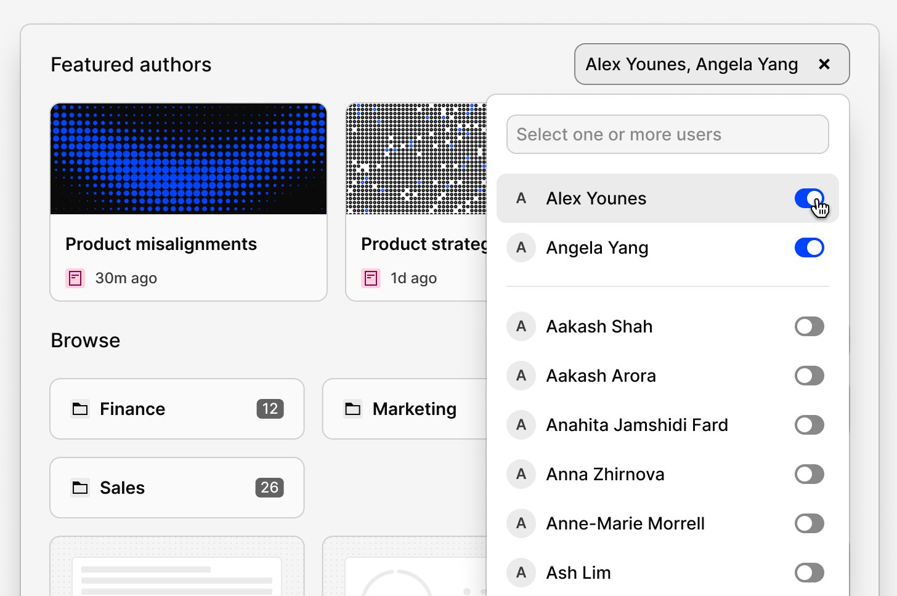Click the 26 count badge on Sales
The height and width of the screenshot is (596, 897).
point(270,488)
